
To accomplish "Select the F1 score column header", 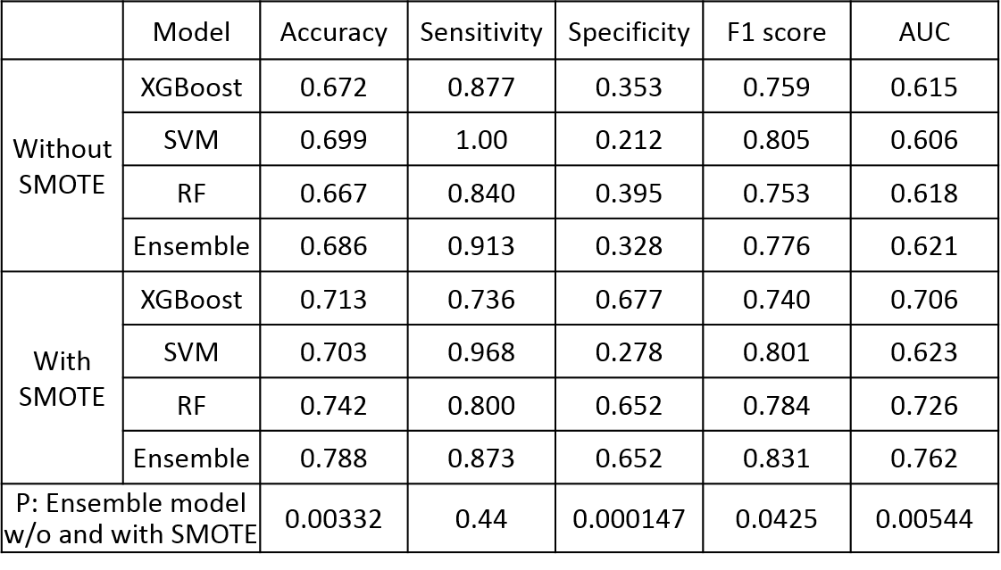I will pyautogui.click(x=776, y=33).
